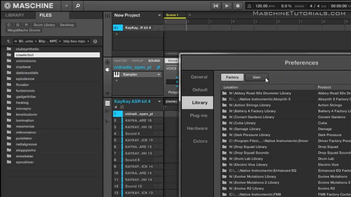Switch to the FILES browser tab
This screenshot has width=351, height=197.
coord(46,15)
